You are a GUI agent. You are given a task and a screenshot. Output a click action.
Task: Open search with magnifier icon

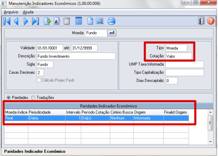pos(99,21)
